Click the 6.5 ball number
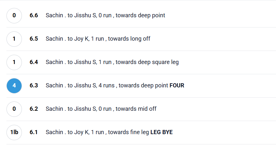The image size is (276, 145). tap(34, 39)
